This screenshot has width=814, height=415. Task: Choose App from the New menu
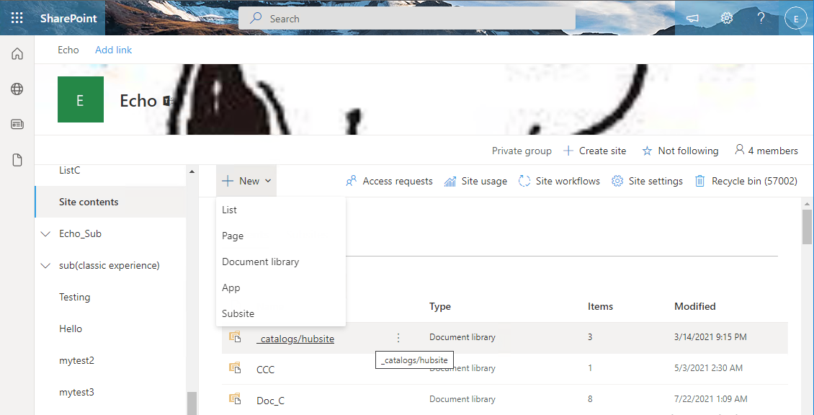tap(281, 287)
